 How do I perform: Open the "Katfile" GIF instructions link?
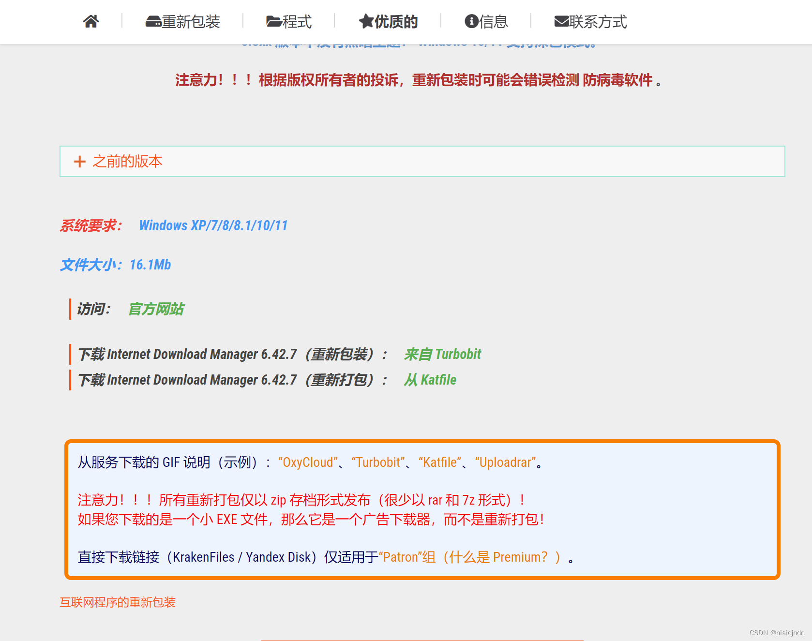(440, 462)
